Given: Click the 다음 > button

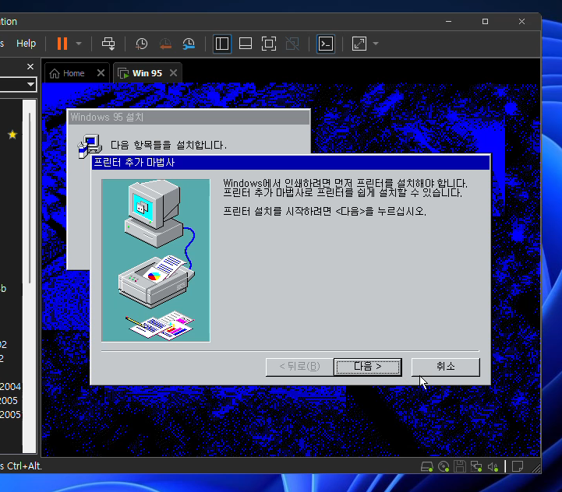Looking at the screenshot, I should click(x=368, y=367).
